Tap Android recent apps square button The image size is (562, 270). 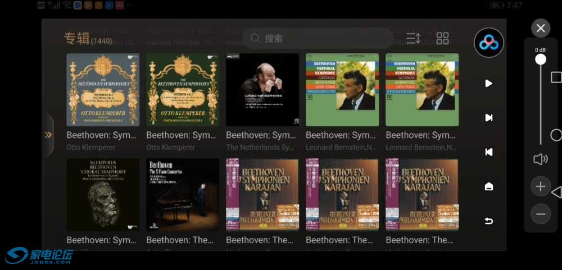coord(556,77)
